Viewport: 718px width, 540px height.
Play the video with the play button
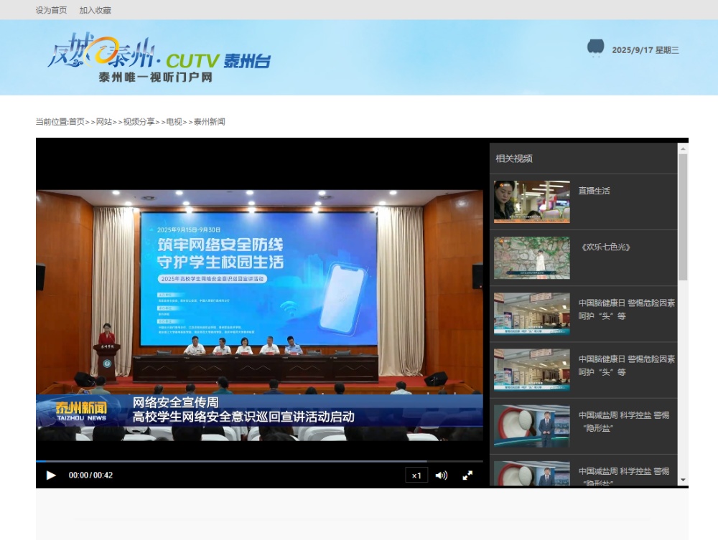(x=51, y=475)
